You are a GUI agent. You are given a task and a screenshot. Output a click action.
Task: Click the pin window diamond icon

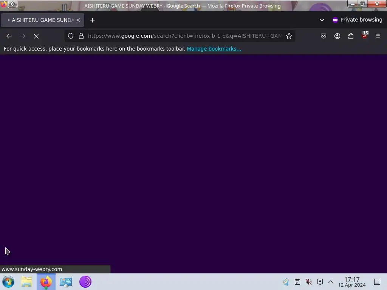[13, 4]
